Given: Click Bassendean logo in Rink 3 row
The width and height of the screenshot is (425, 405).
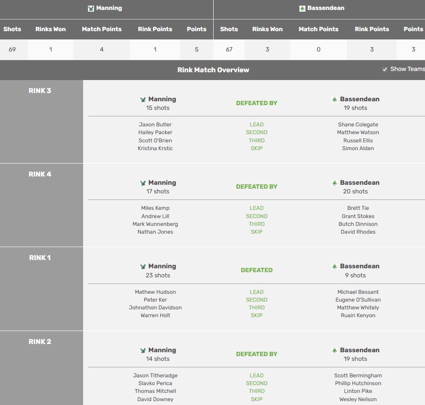Looking at the screenshot, I should coord(334,100).
